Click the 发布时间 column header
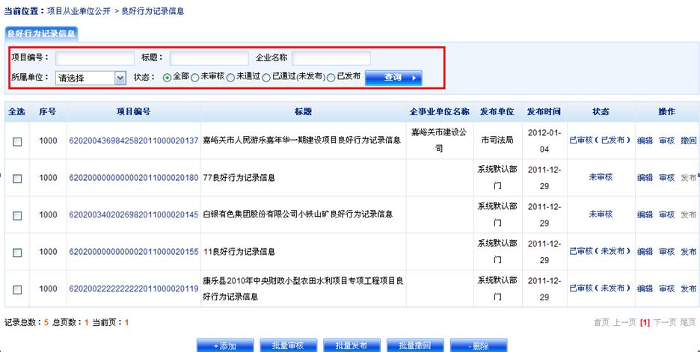The width and height of the screenshot is (700, 352). click(544, 111)
